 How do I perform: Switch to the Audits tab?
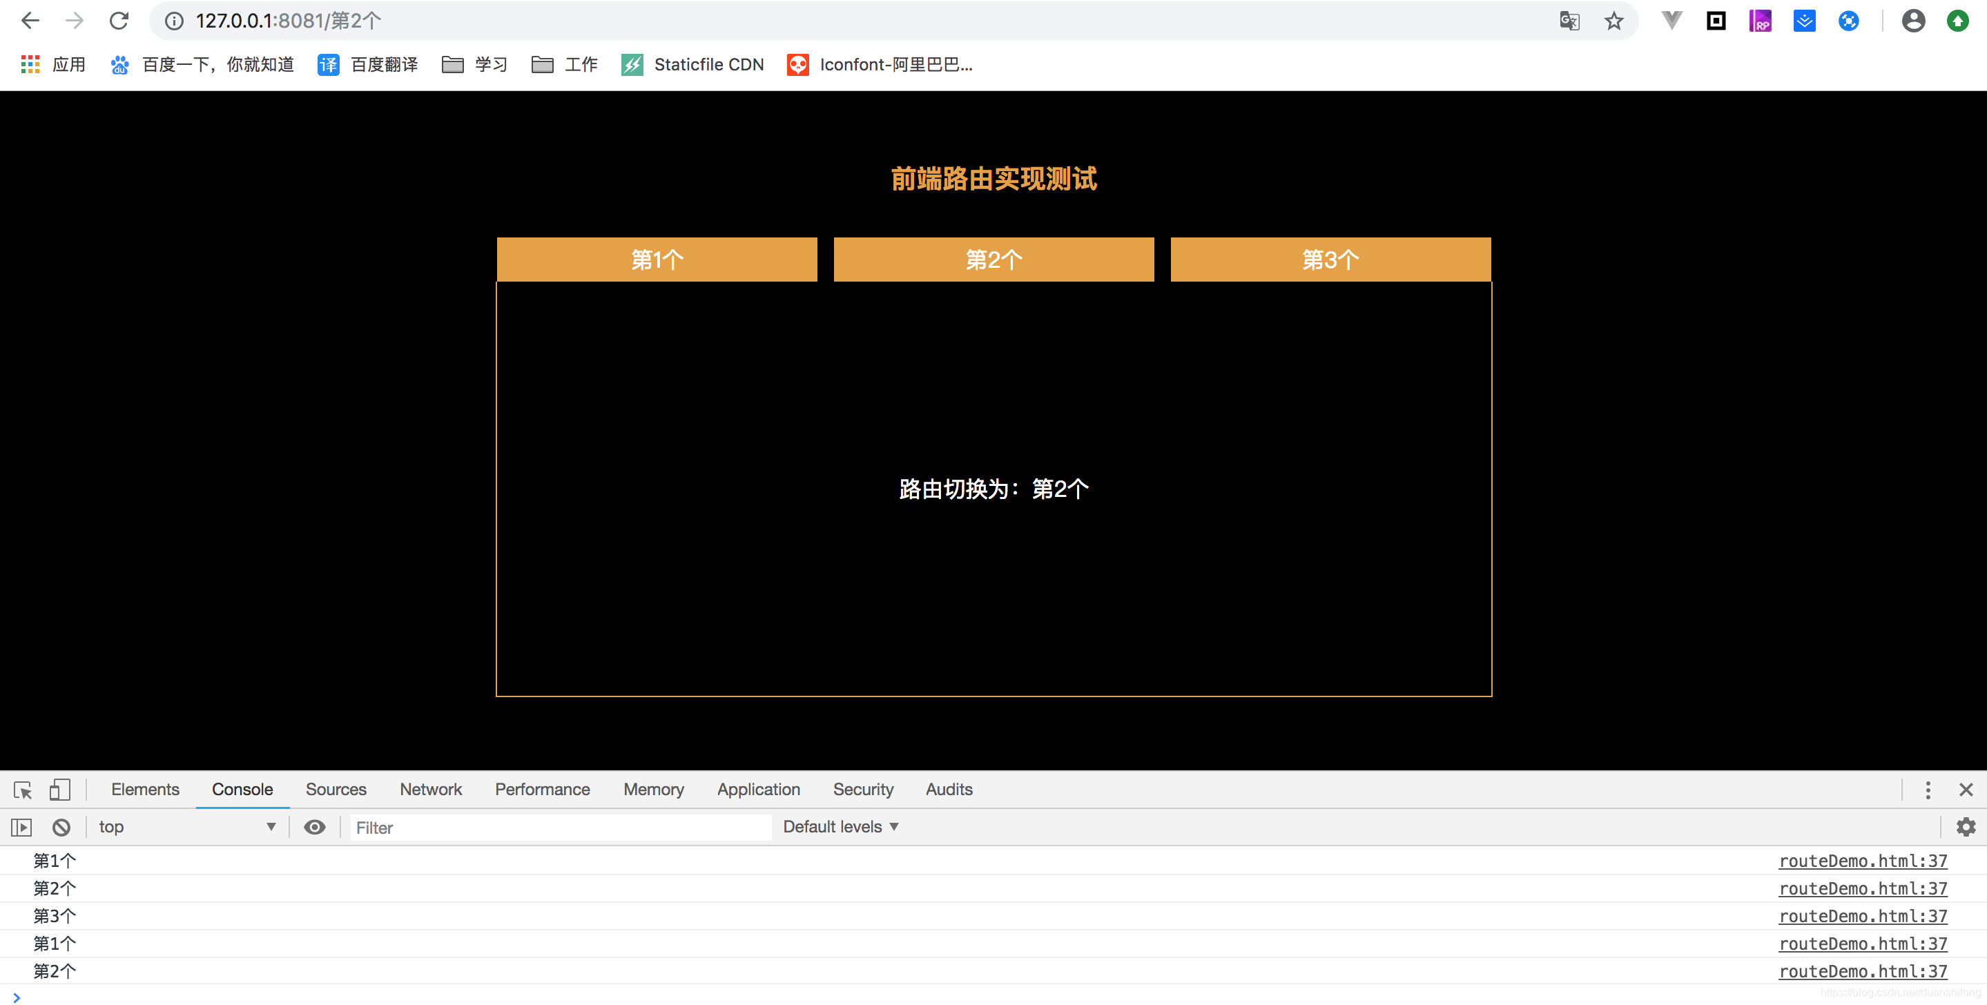(949, 790)
